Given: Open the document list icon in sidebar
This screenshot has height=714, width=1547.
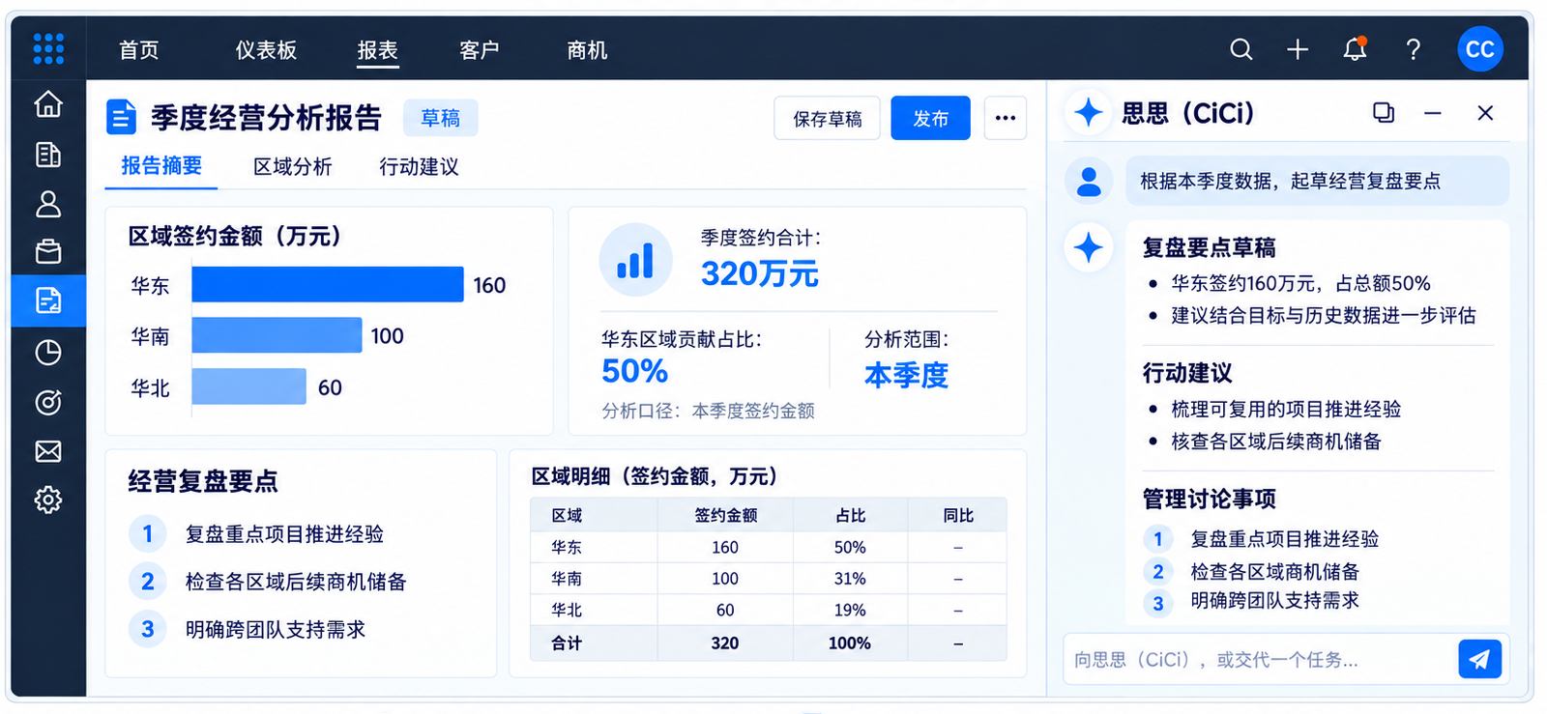Looking at the screenshot, I should pos(48,155).
